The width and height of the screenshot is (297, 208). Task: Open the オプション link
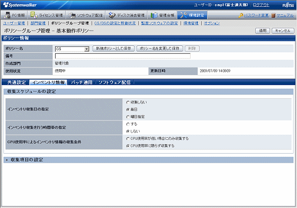212,23
